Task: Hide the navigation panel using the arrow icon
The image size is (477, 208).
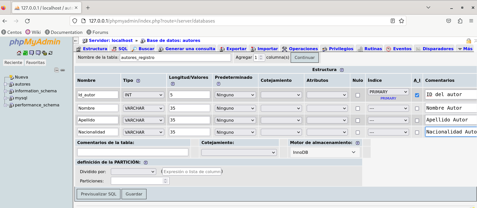Action: 76,41
